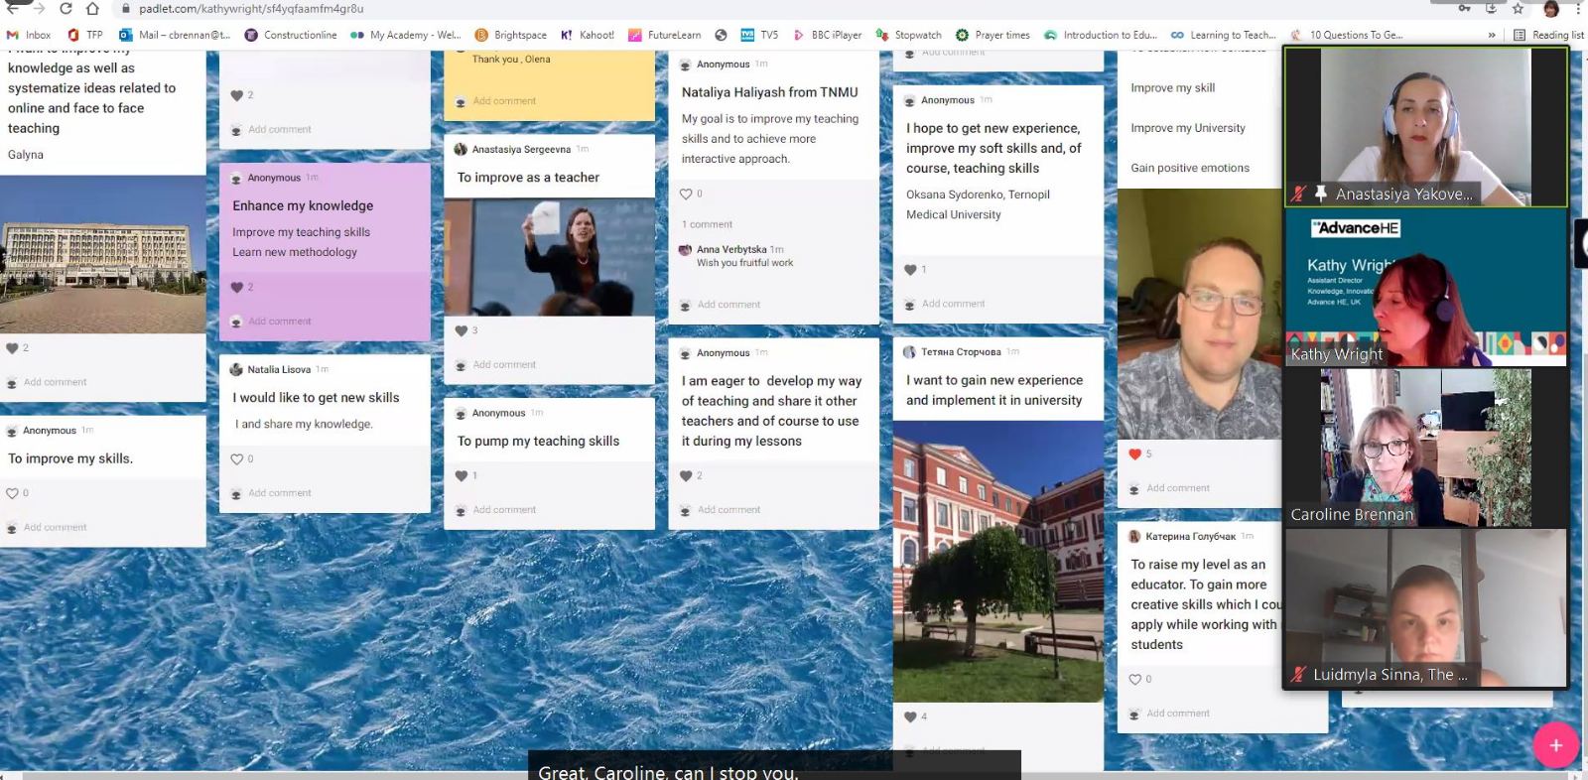Open Caroline Brennan's video thumbnail
This screenshot has height=780, width=1588.
1425,448
